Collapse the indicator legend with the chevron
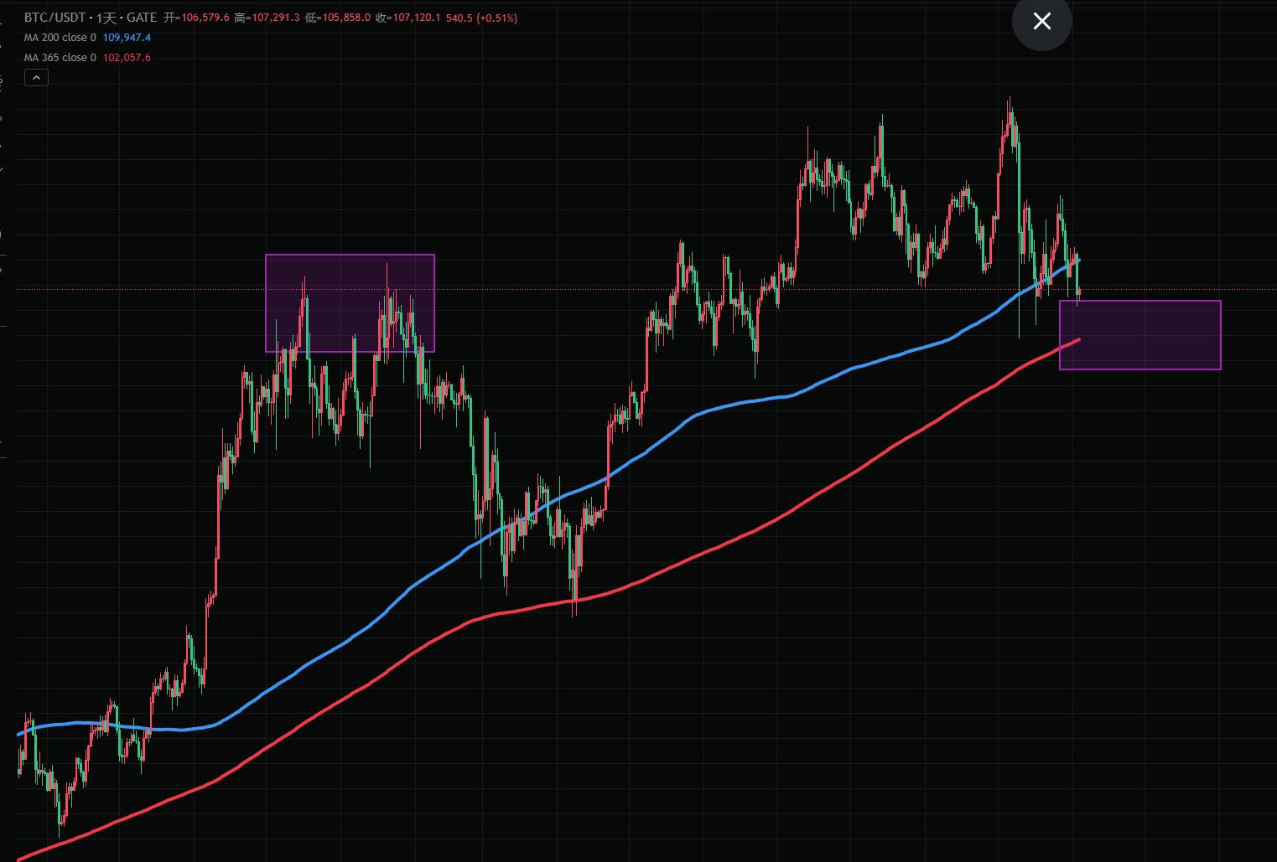This screenshot has width=1277, height=862. click(36, 78)
